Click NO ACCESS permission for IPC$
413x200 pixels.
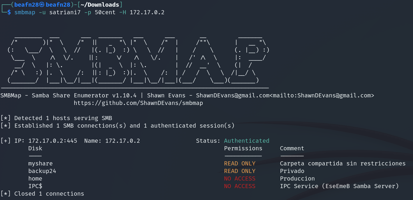tap(240, 186)
